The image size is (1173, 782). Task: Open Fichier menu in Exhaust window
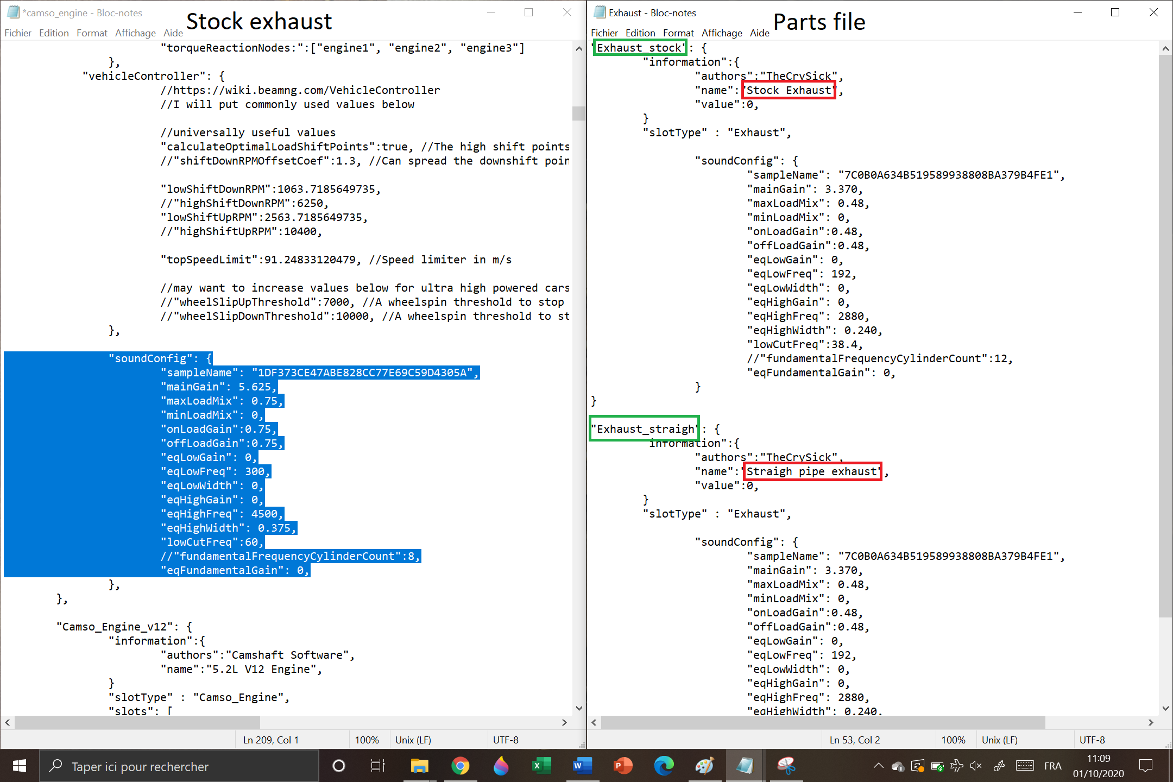(604, 33)
